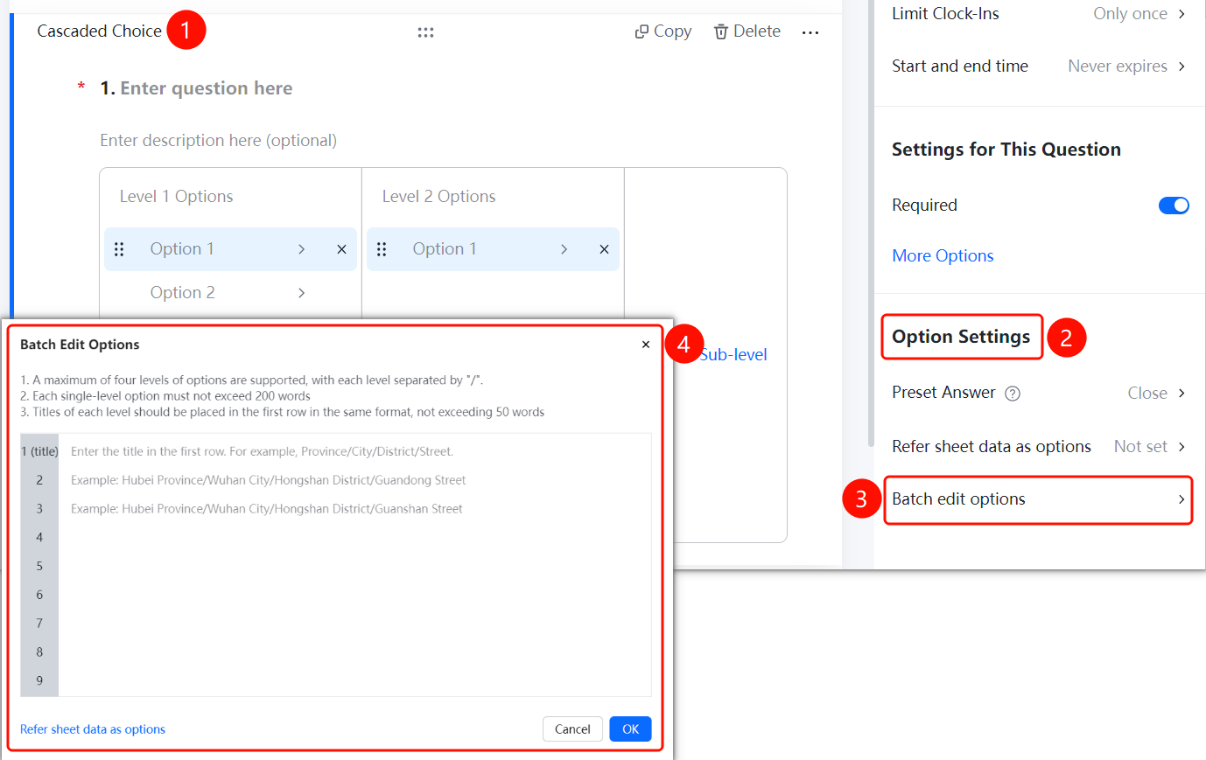This screenshot has height=760, width=1206.
Task: Open Batch edit options
Action: pyautogui.click(x=1039, y=499)
